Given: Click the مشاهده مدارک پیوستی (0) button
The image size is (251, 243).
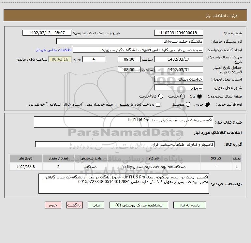Looking at the screenshot, I should point(139,205).
